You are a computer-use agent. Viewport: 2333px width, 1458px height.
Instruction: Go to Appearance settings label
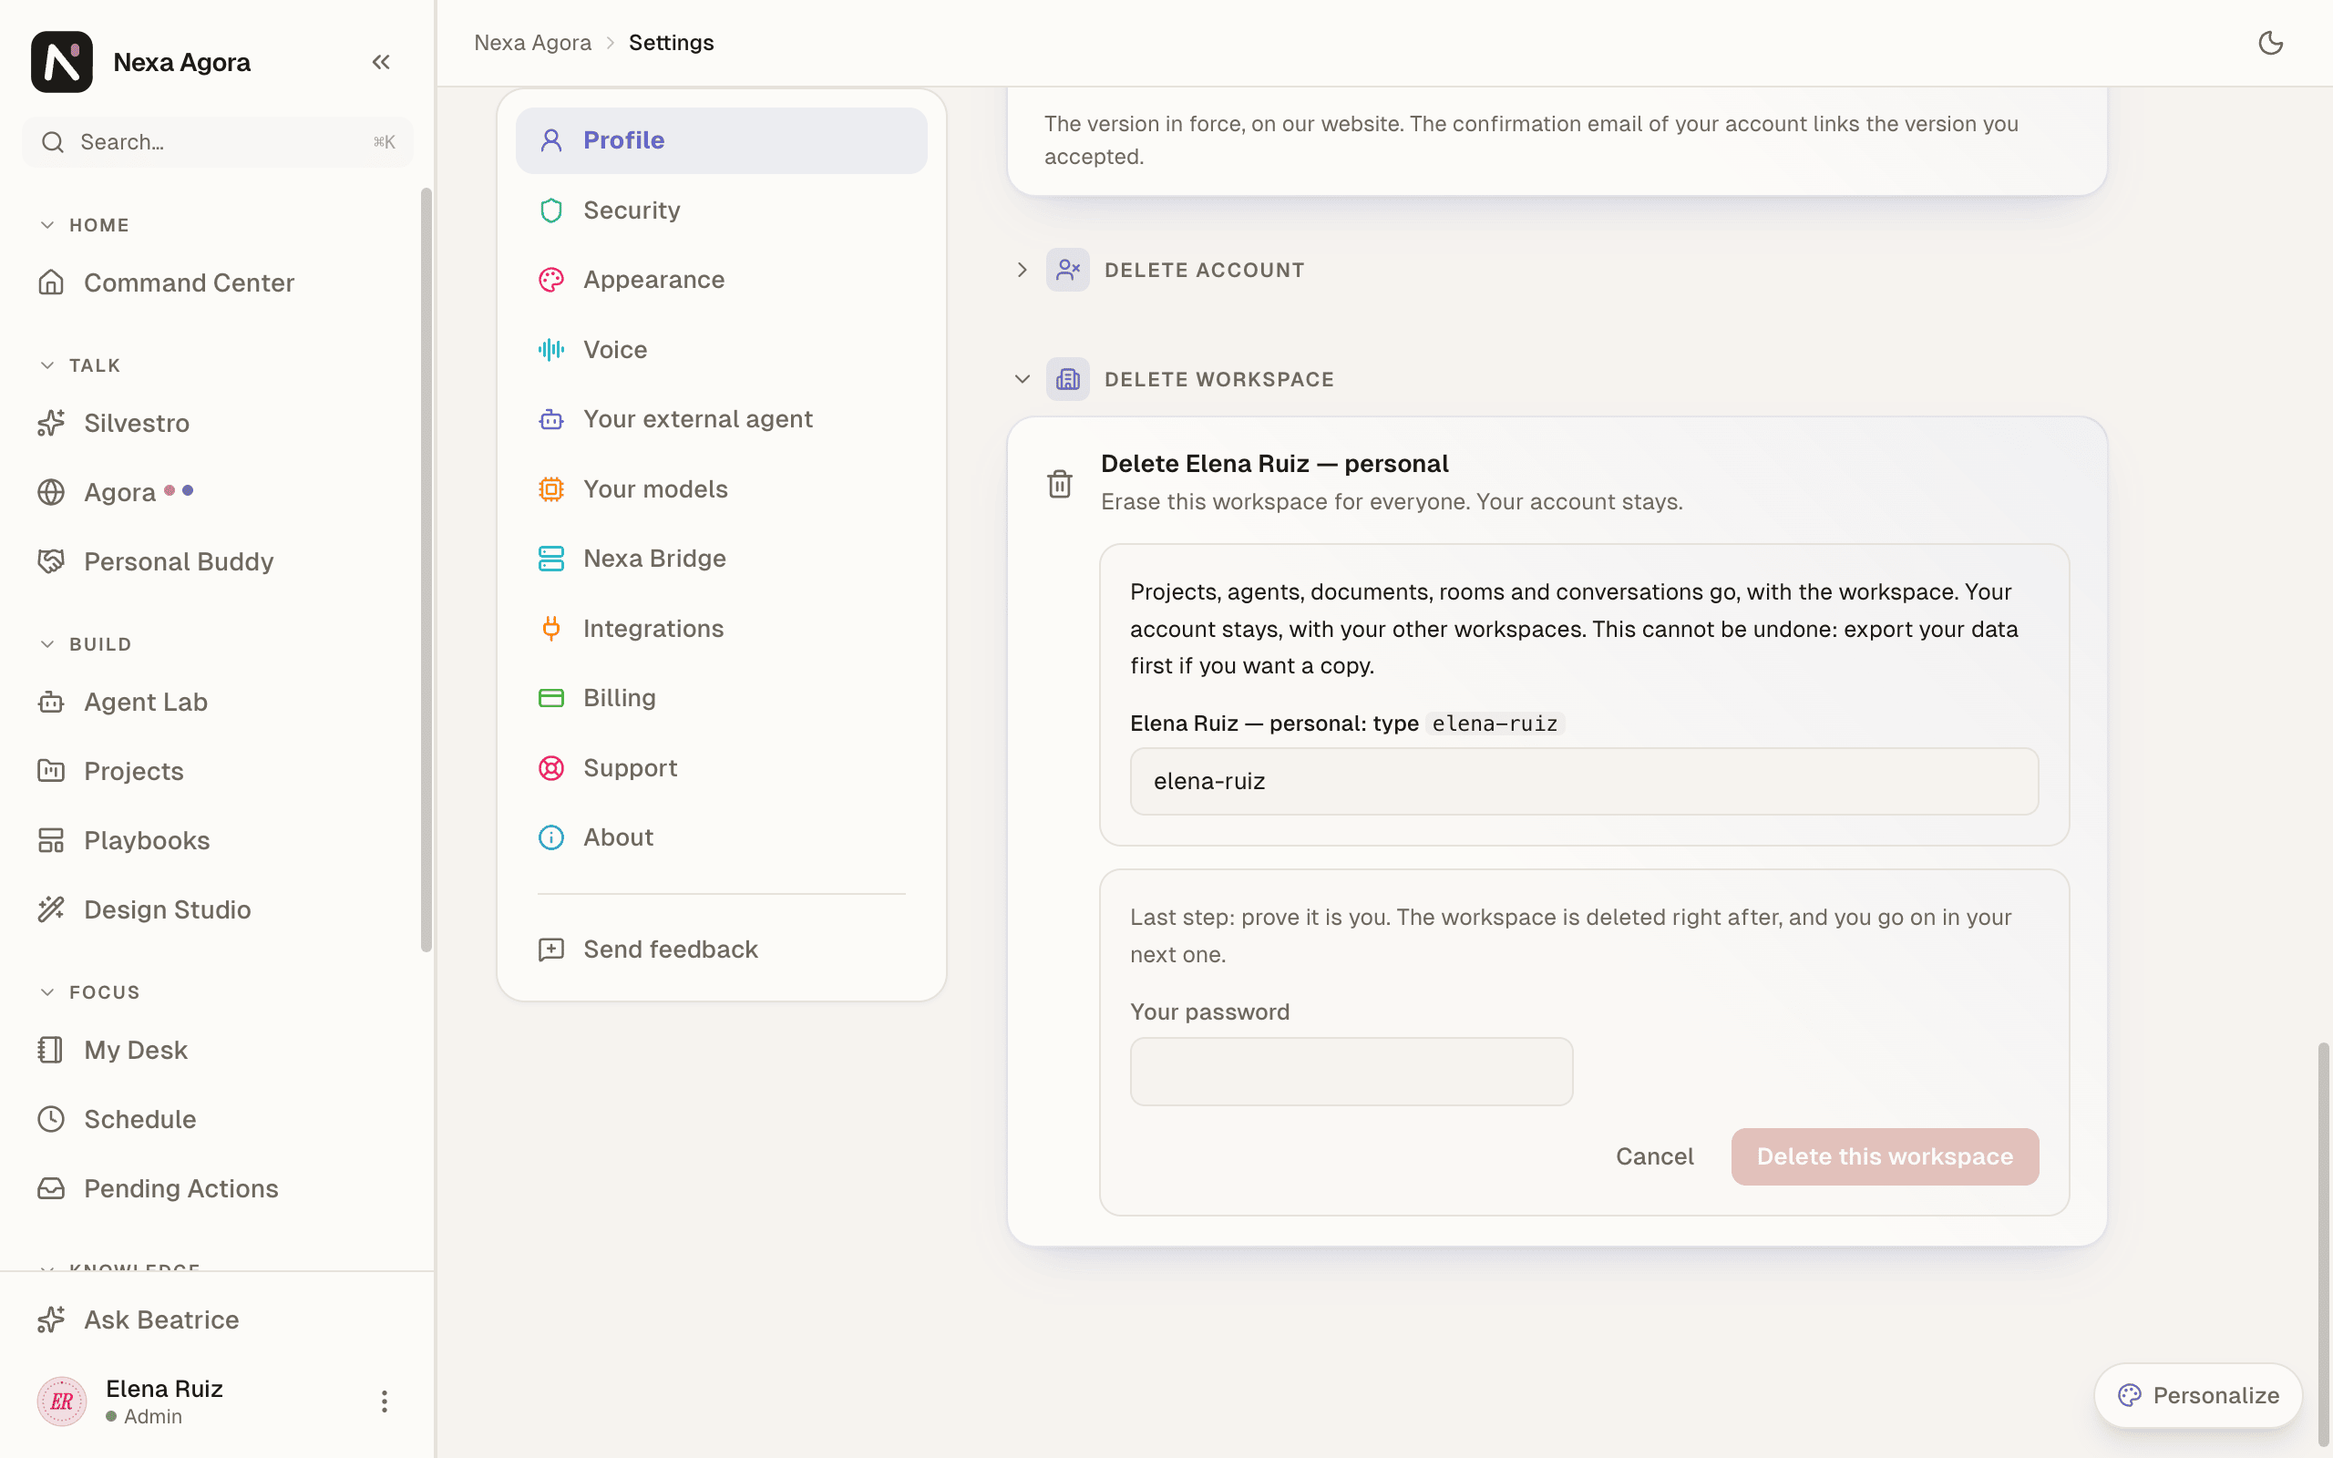pos(653,280)
